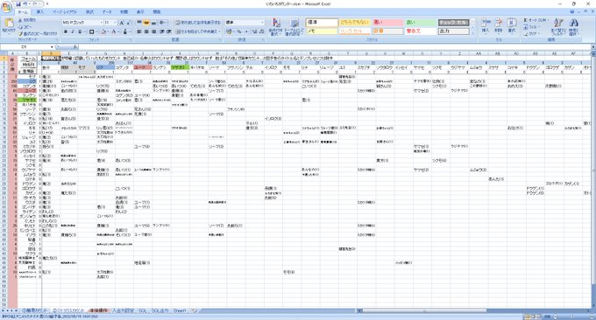The width and height of the screenshot is (596, 320).
Task: Click the Increase Indent icon
Action: point(169,31)
